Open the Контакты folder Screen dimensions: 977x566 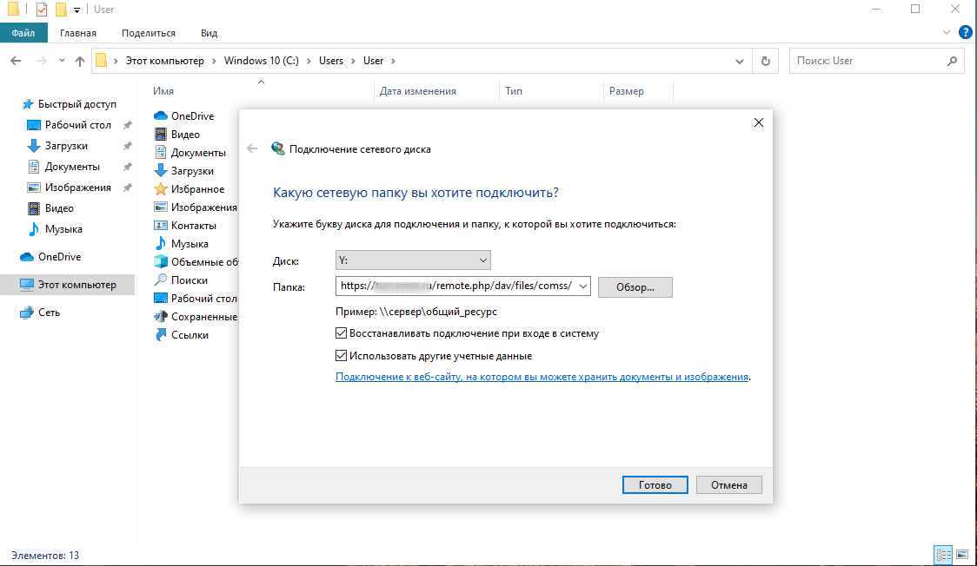[185, 225]
